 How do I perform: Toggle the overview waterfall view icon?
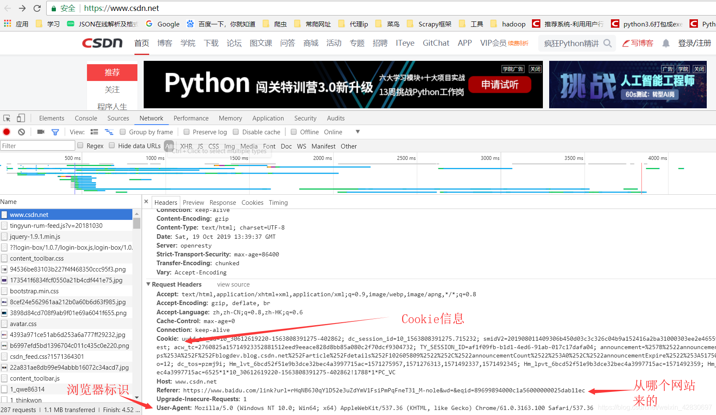(x=109, y=132)
